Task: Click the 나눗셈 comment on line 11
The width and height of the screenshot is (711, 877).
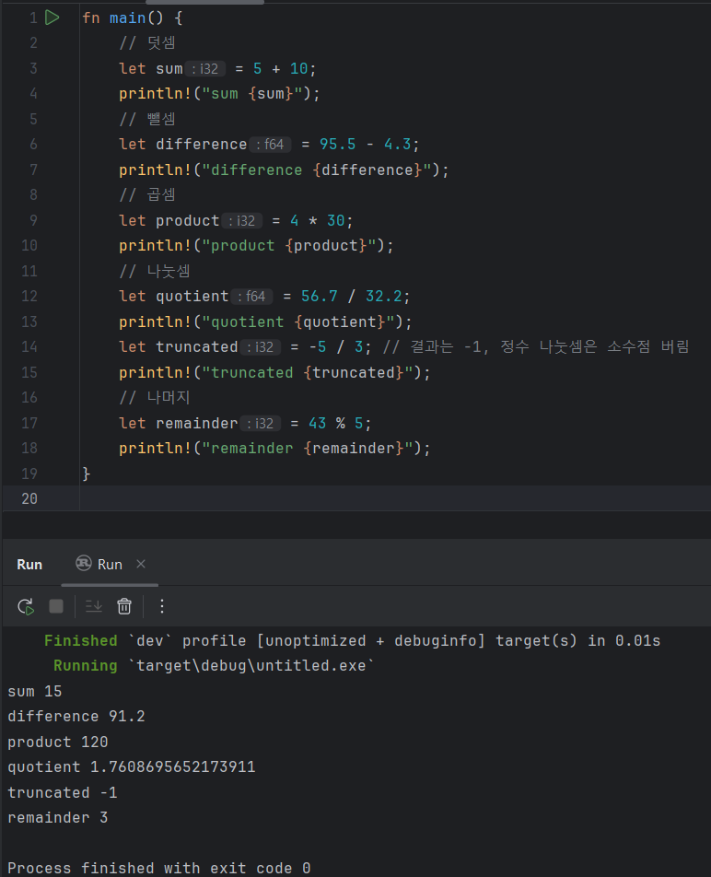Action: click(x=155, y=271)
